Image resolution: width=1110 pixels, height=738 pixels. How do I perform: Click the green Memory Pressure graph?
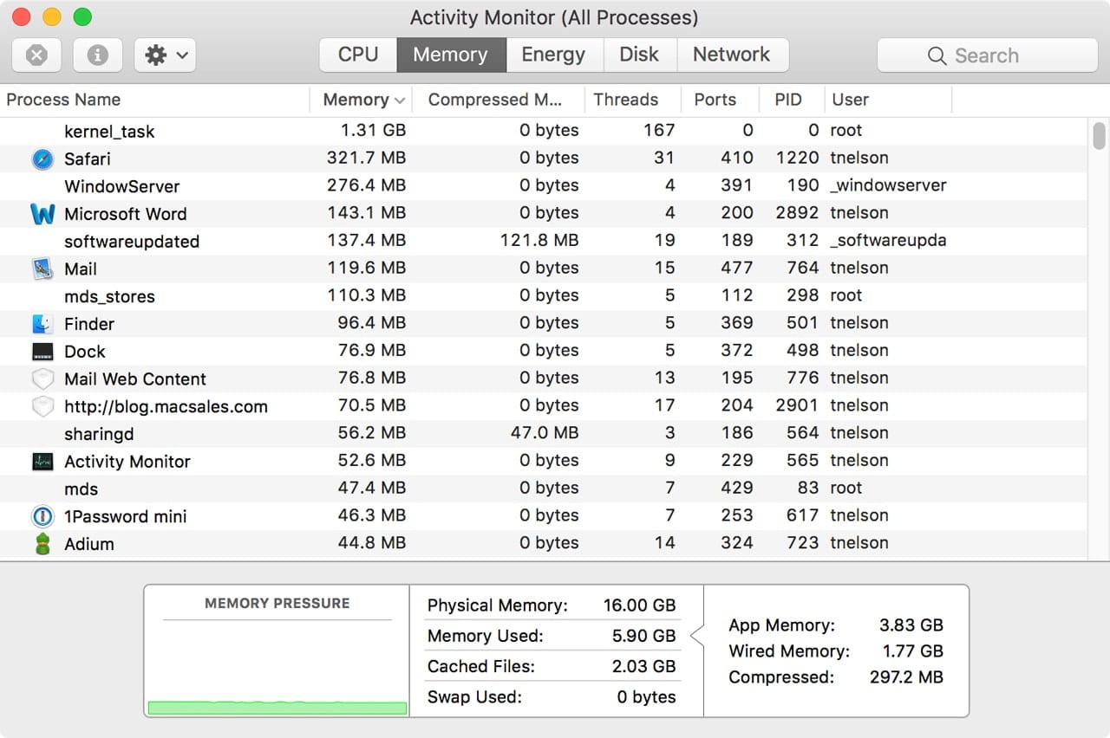pyautogui.click(x=277, y=708)
